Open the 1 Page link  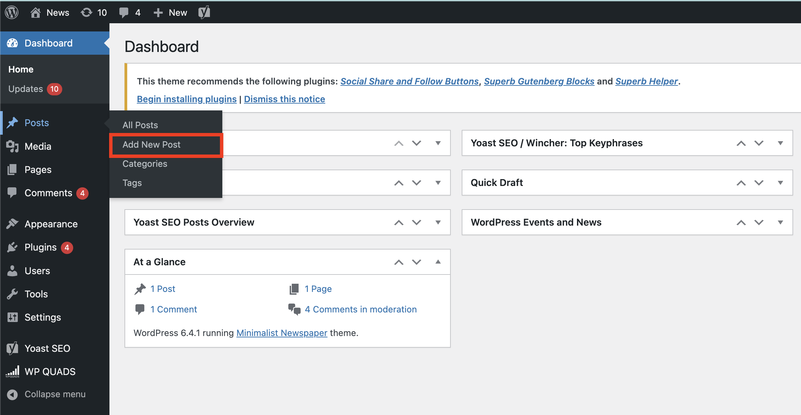(x=318, y=289)
